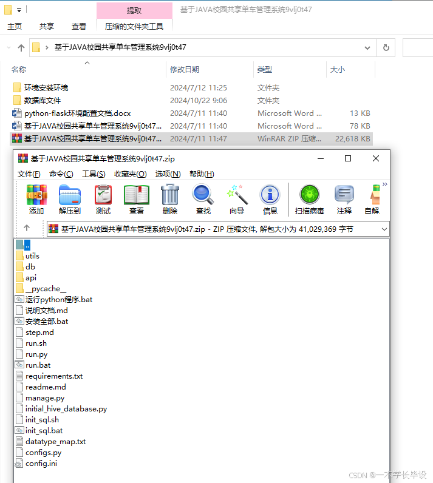
Task: Select the __pycache__ folder in archive
Action: [x=41, y=289]
